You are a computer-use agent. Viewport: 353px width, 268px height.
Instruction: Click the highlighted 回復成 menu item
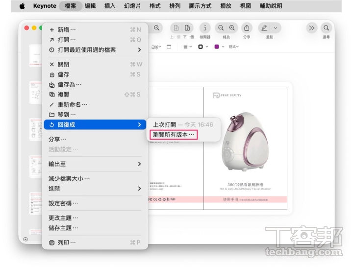(95, 124)
